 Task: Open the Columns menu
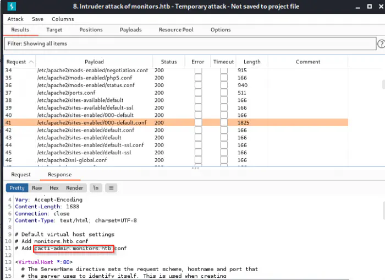click(63, 19)
